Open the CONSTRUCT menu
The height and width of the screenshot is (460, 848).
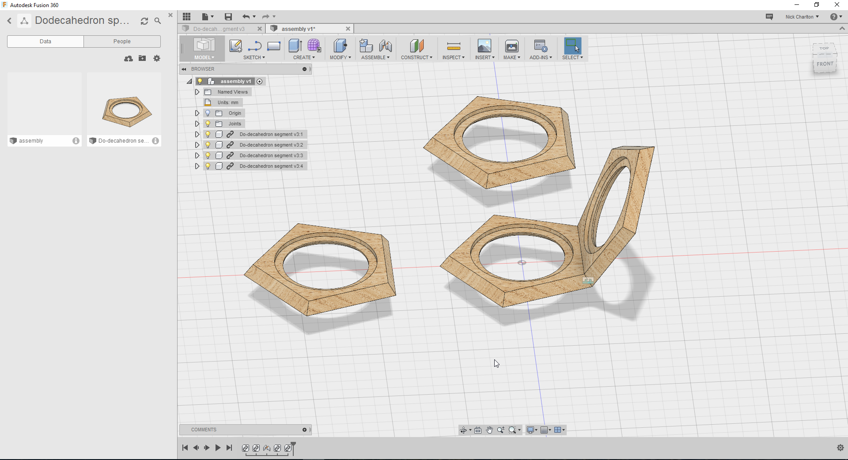416,57
